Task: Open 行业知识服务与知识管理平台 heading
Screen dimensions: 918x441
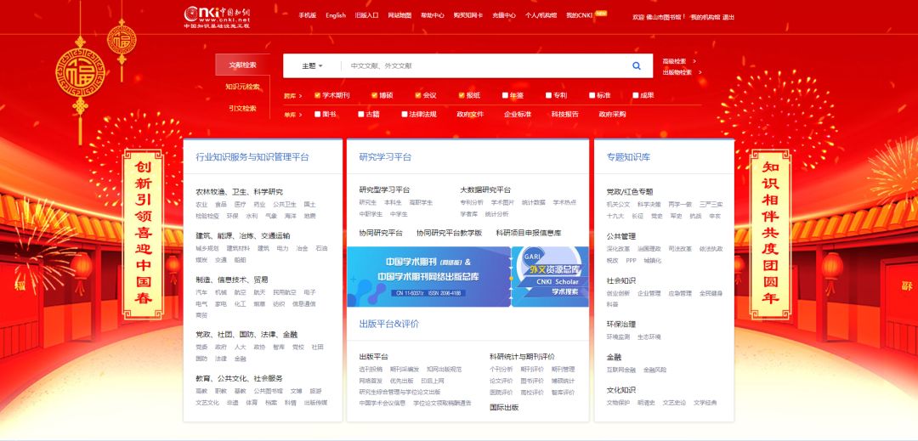Action: [252, 156]
